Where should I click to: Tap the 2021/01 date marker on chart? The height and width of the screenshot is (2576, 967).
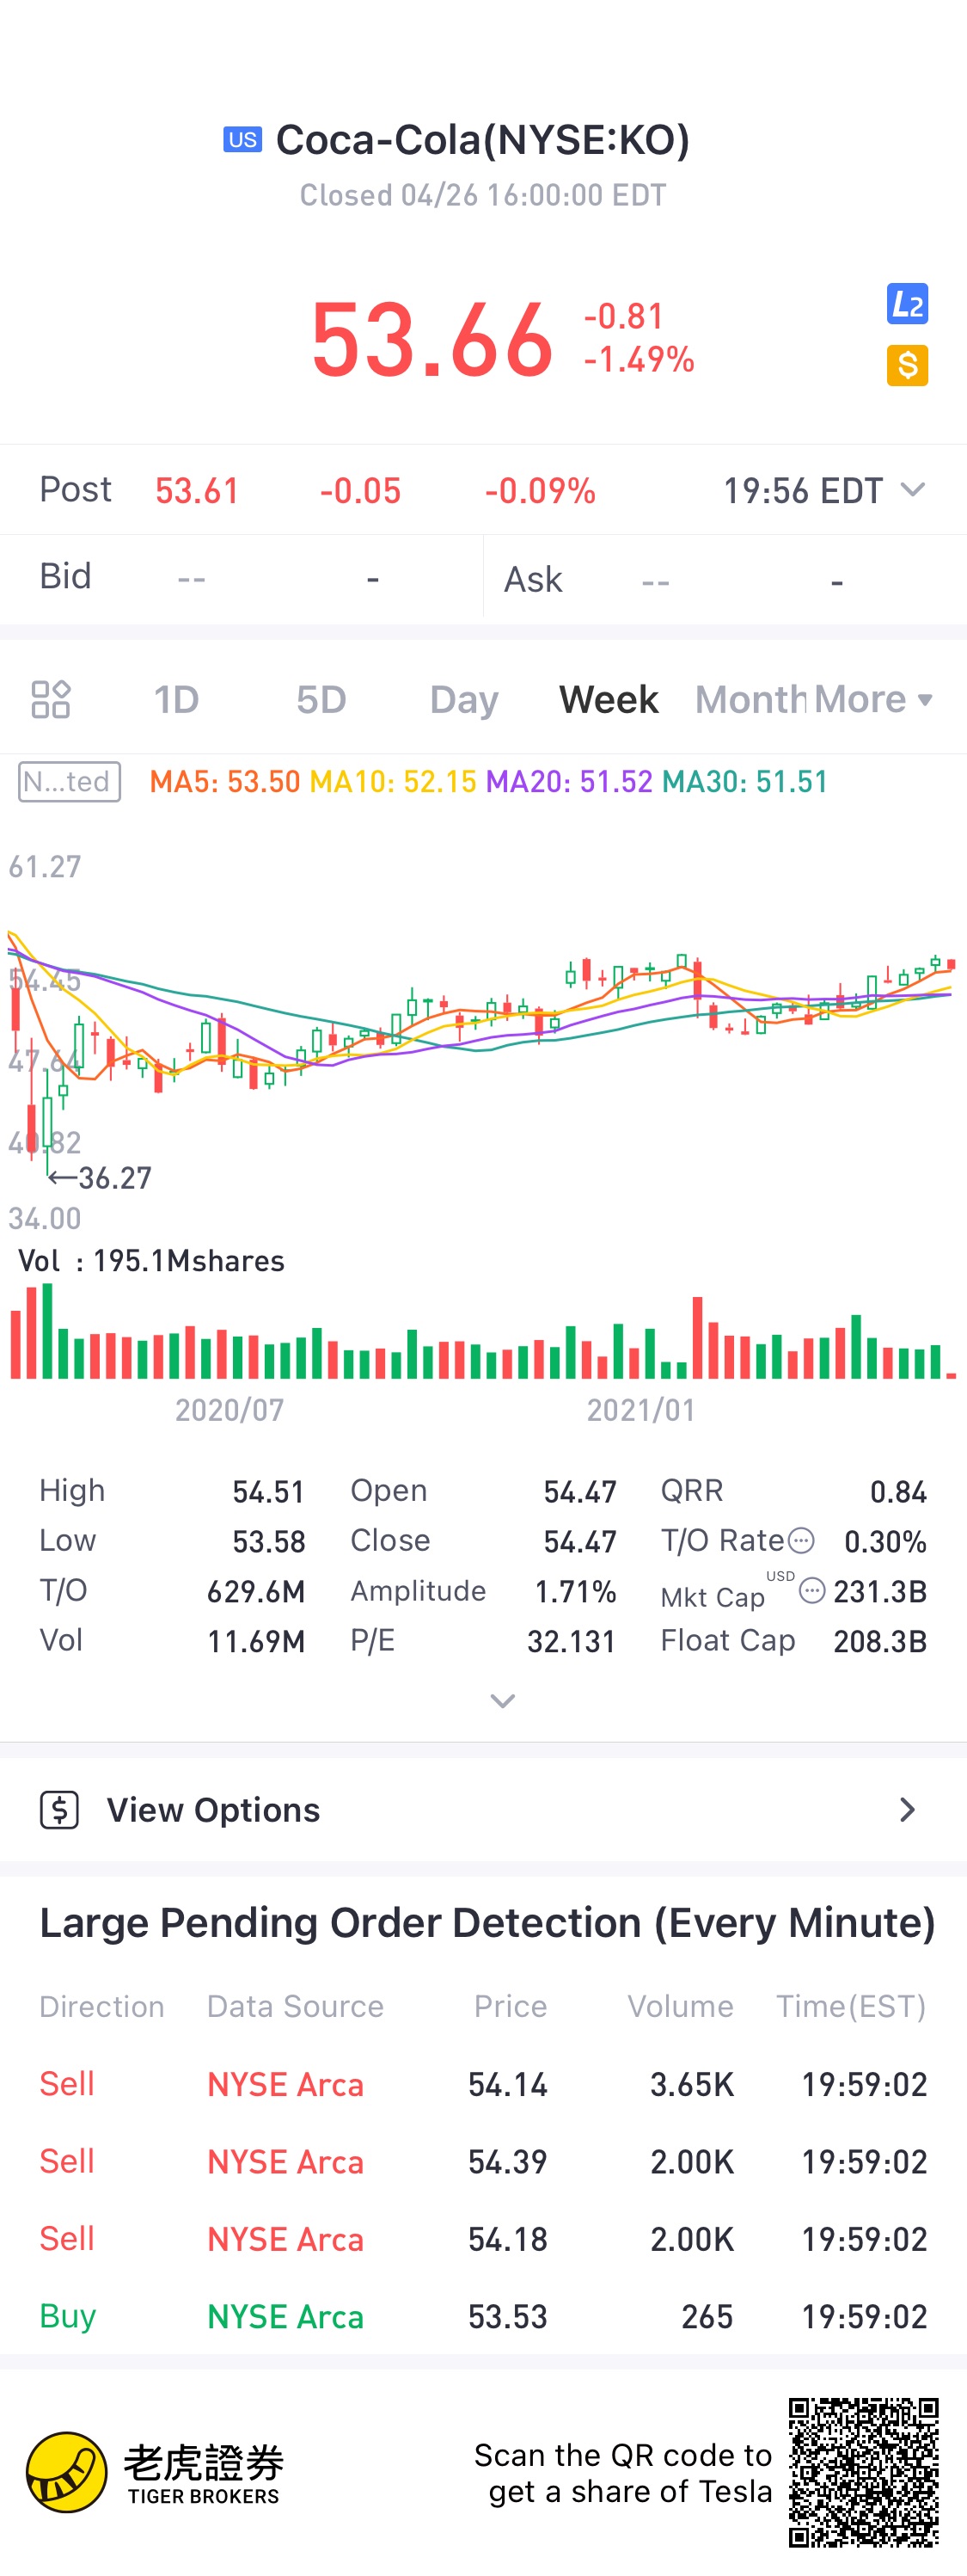click(640, 1410)
